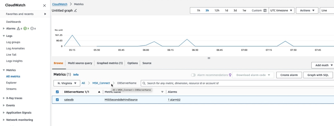Expand Network monitoring section
The image size is (334, 126).
(4, 120)
